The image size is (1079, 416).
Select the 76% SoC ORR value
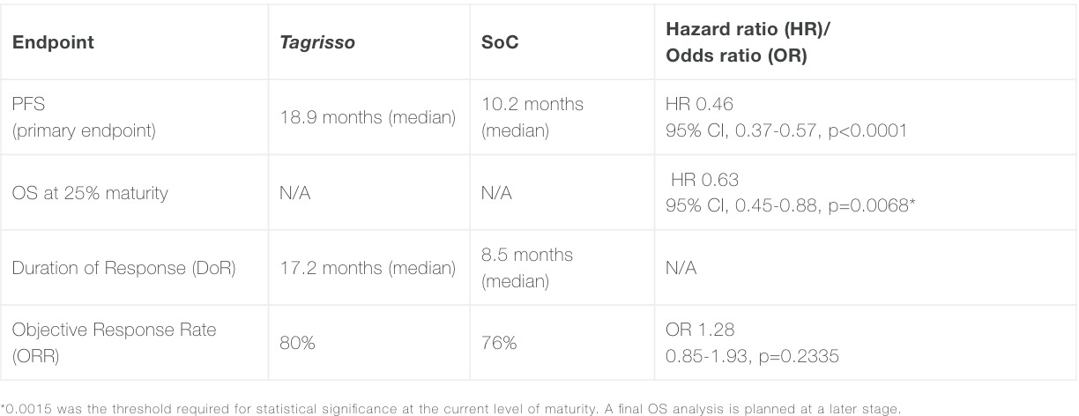point(499,343)
